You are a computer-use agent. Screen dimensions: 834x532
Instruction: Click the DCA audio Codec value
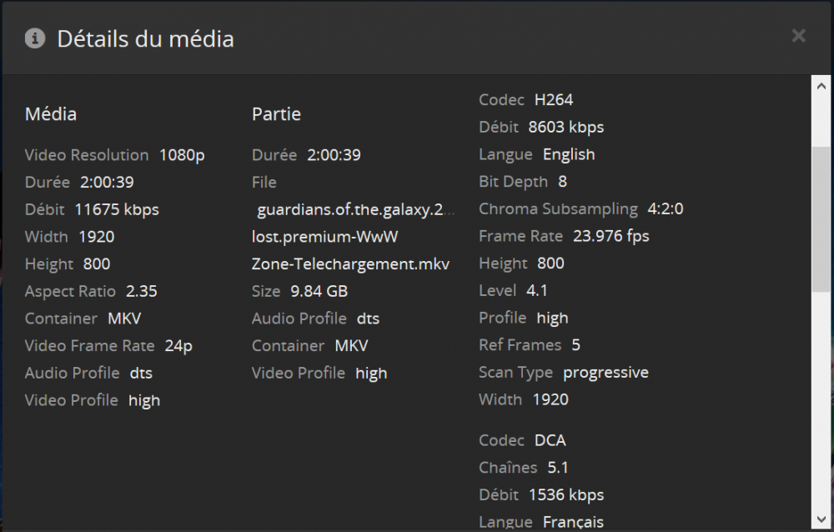coord(550,440)
